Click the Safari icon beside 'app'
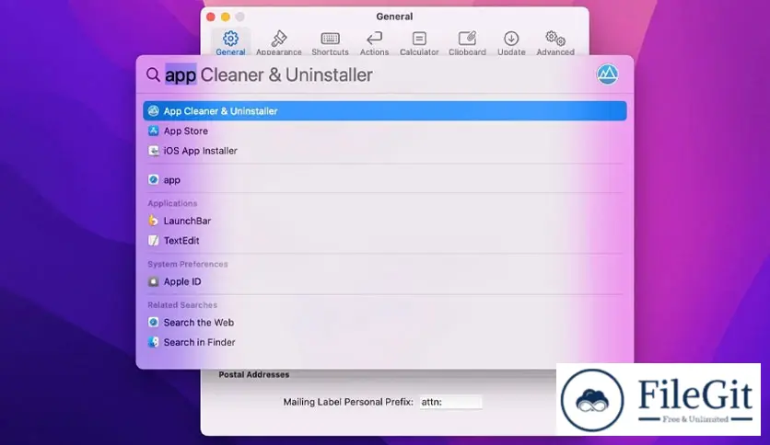 (x=154, y=180)
